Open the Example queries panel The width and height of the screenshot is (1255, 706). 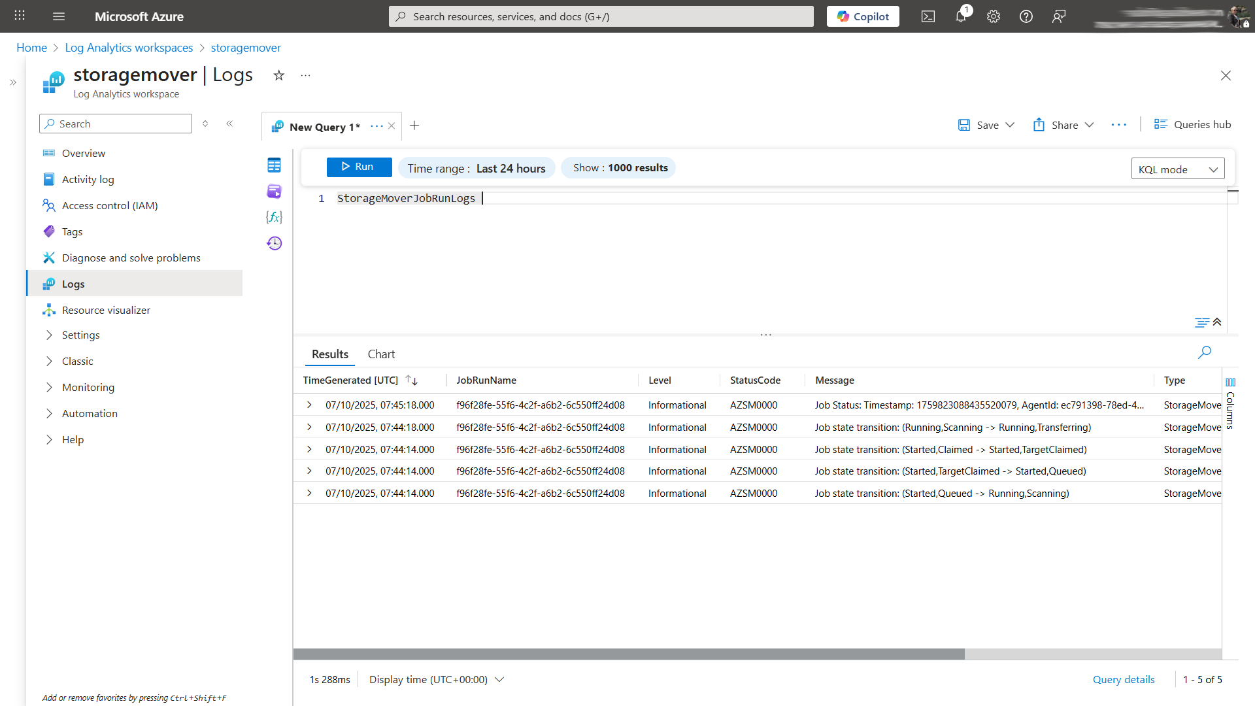(274, 191)
